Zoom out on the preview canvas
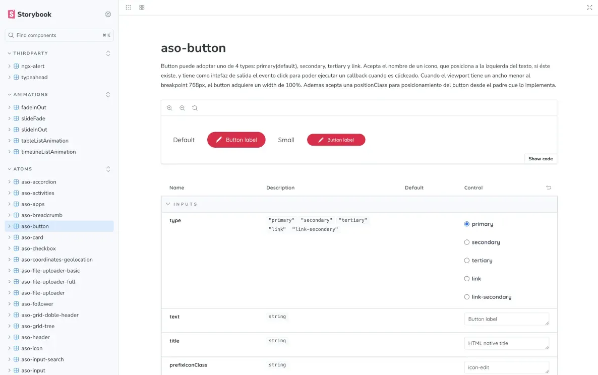 tap(183, 108)
